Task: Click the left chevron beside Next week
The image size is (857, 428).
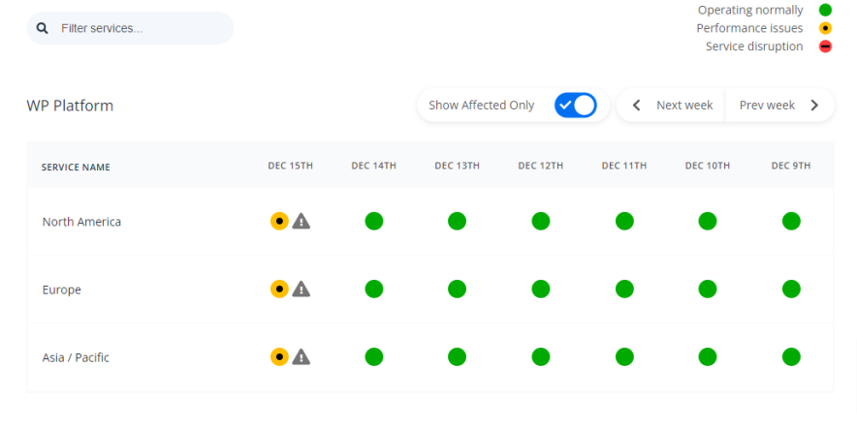Action: [636, 105]
